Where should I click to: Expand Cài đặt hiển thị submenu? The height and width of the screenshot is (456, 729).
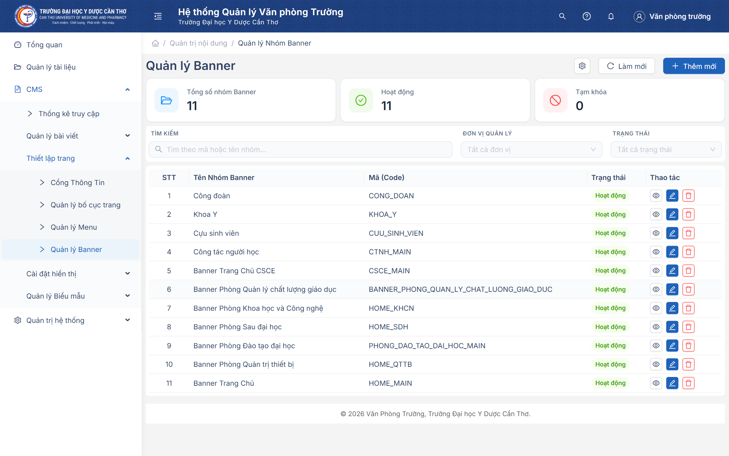tap(71, 274)
